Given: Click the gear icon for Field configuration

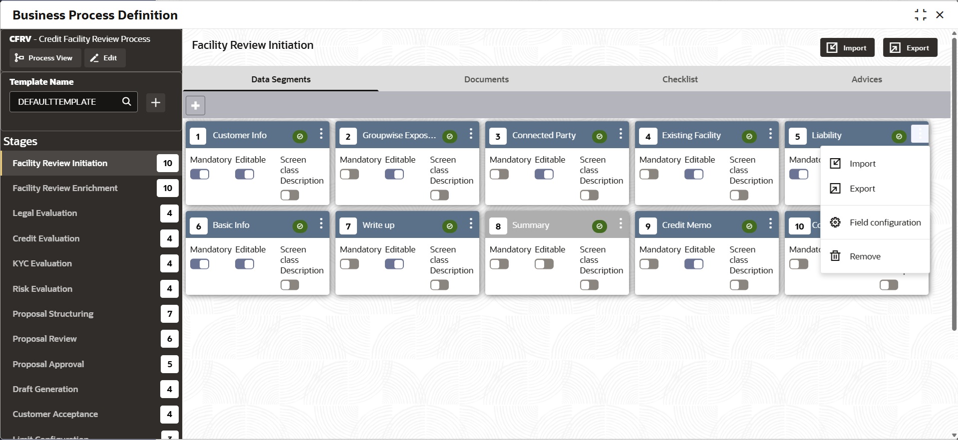Looking at the screenshot, I should coord(835,222).
